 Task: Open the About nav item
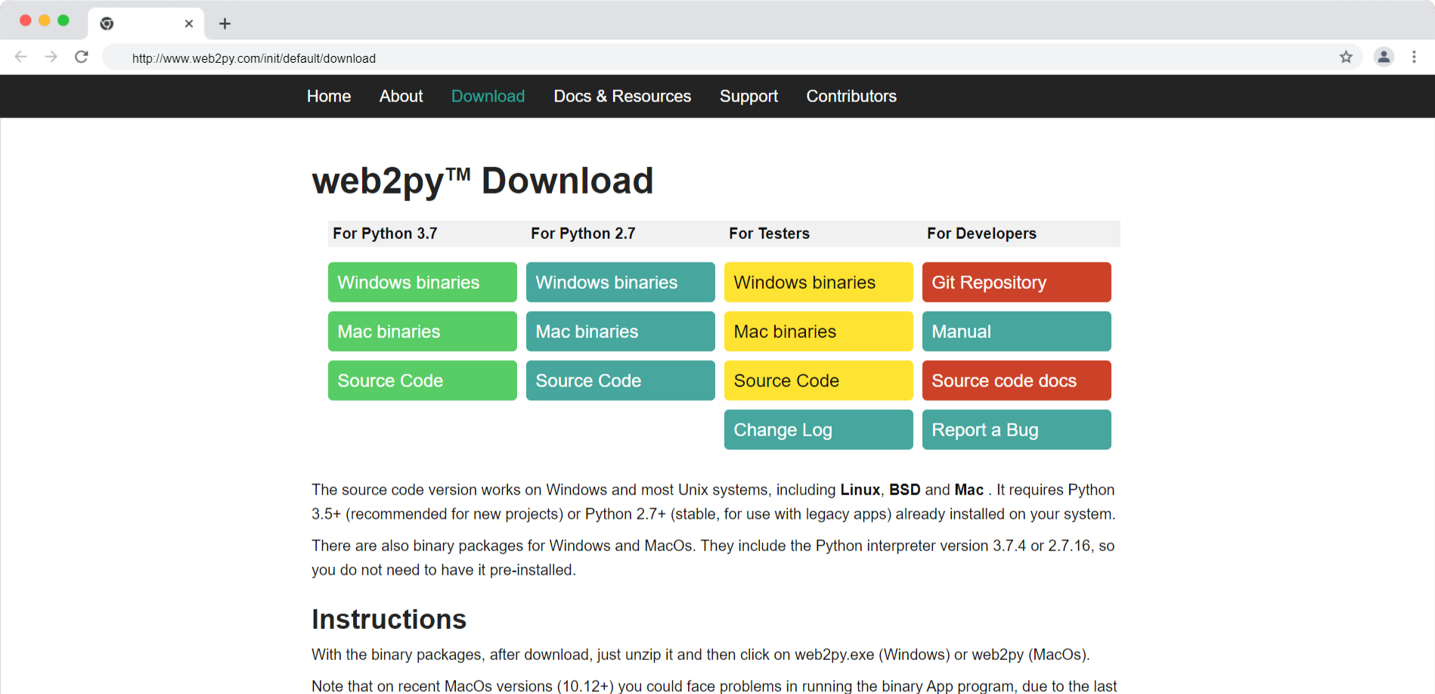401,96
